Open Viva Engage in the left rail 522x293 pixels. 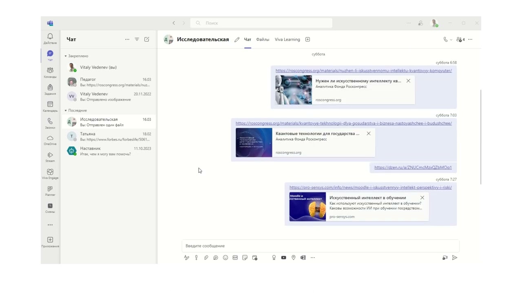pyautogui.click(x=50, y=174)
